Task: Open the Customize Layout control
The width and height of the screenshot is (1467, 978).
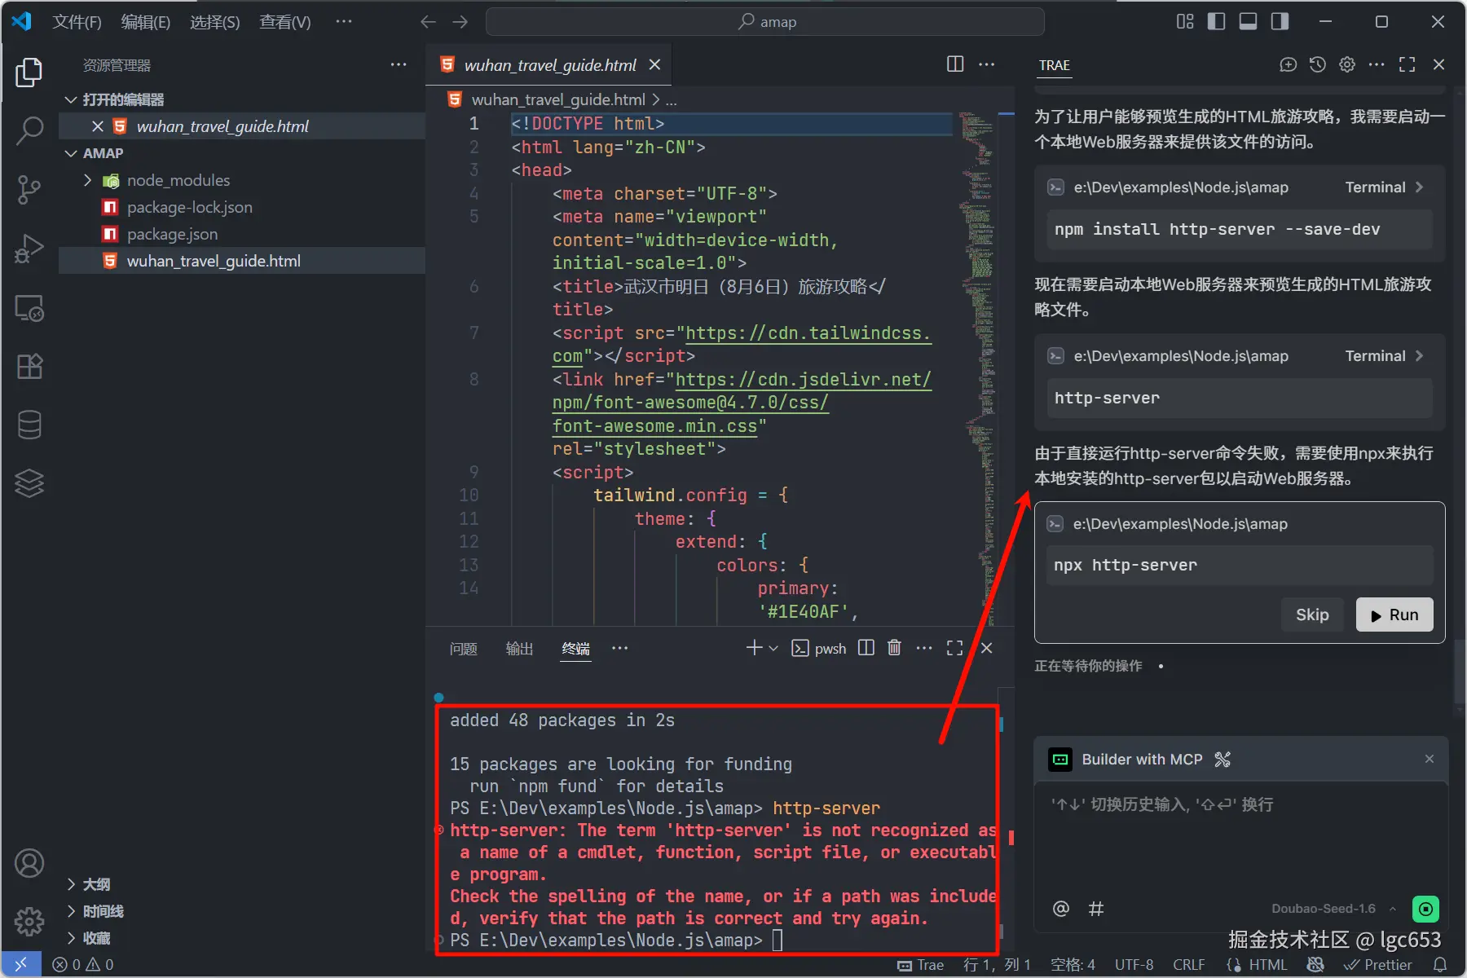Action: (1185, 22)
